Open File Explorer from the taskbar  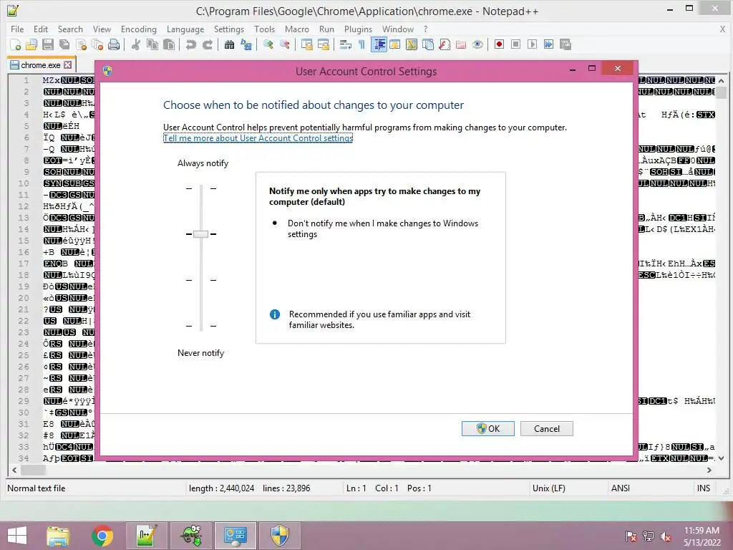pos(58,536)
